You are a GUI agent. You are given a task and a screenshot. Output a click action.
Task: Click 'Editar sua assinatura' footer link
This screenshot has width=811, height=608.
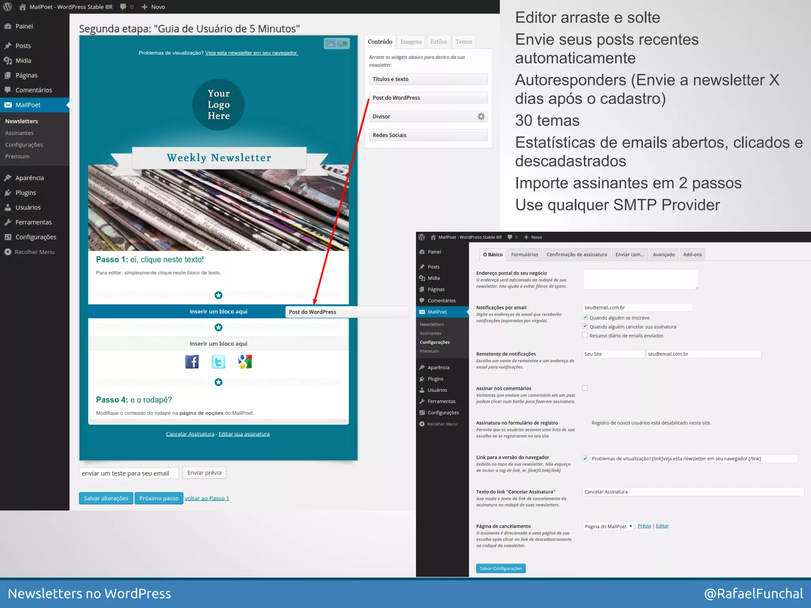(x=244, y=434)
